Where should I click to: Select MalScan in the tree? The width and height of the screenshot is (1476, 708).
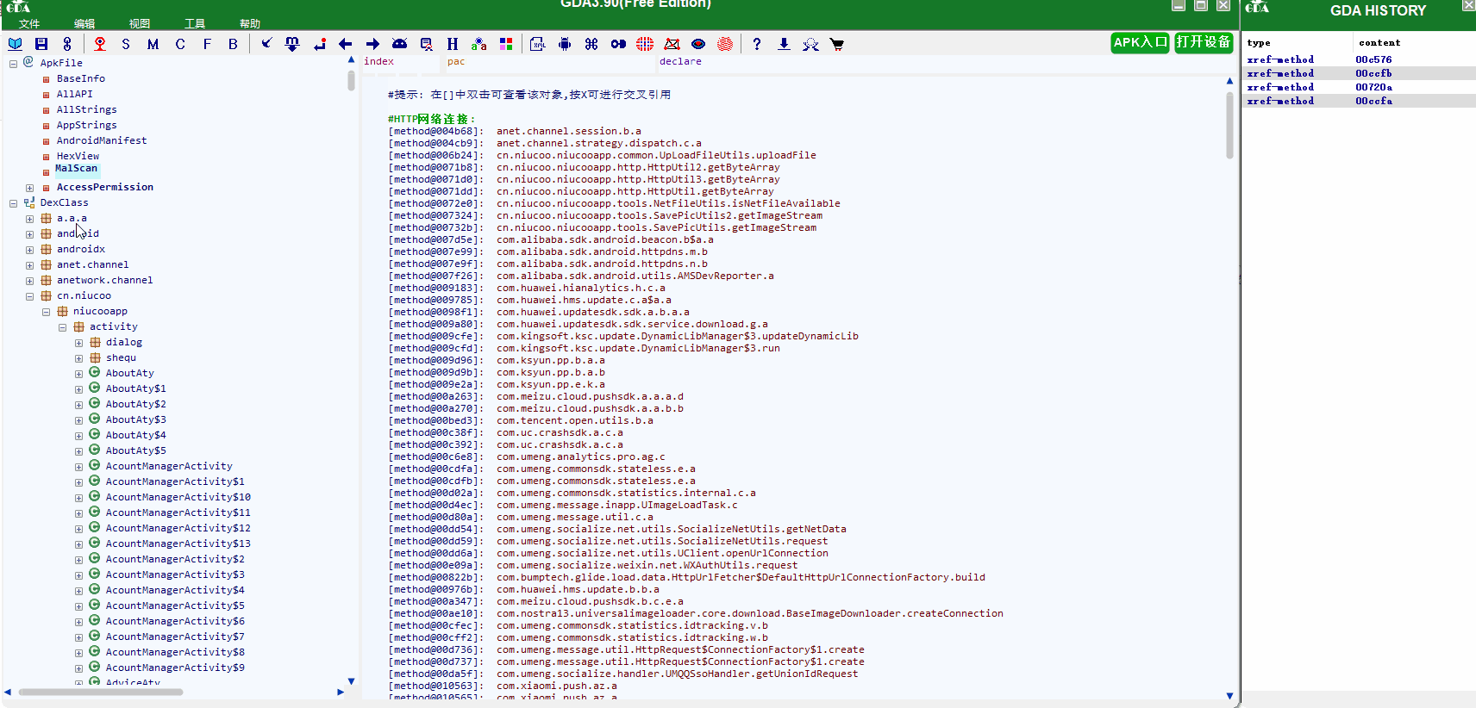coord(77,169)
